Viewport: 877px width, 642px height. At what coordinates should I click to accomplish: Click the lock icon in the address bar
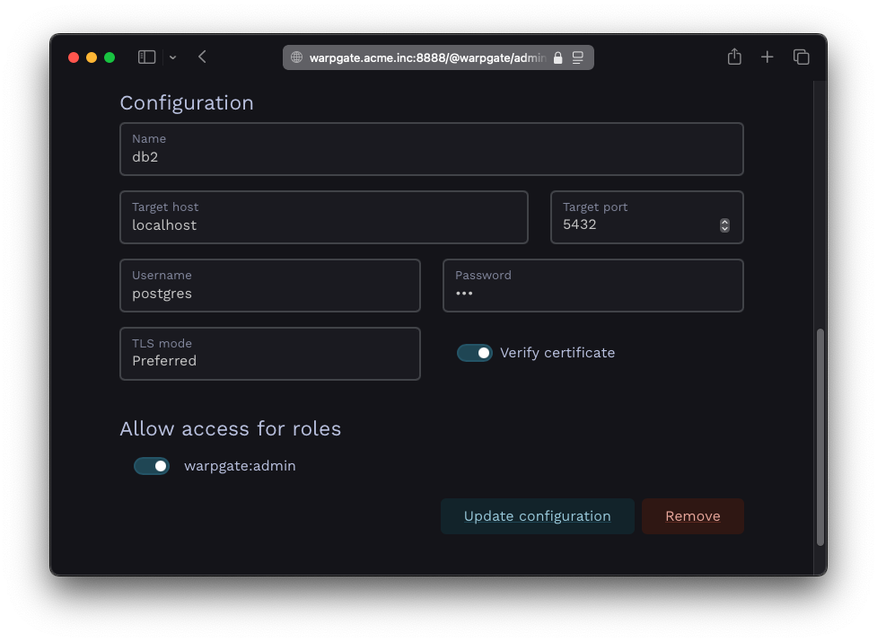tap(557, 57)
